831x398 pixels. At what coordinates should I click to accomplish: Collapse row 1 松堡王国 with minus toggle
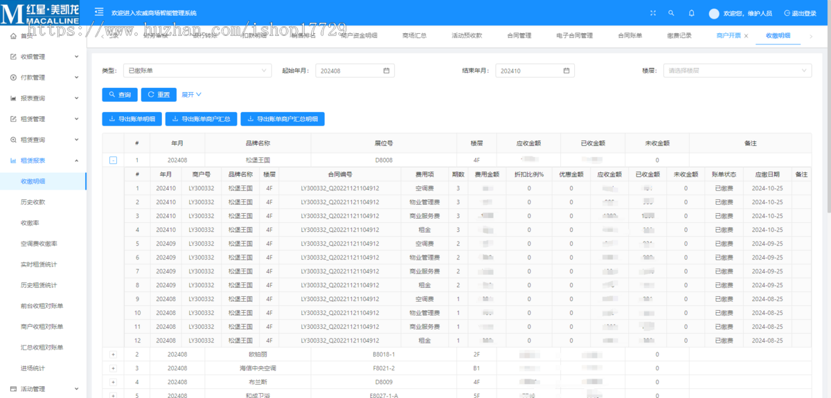pos(113,160)
